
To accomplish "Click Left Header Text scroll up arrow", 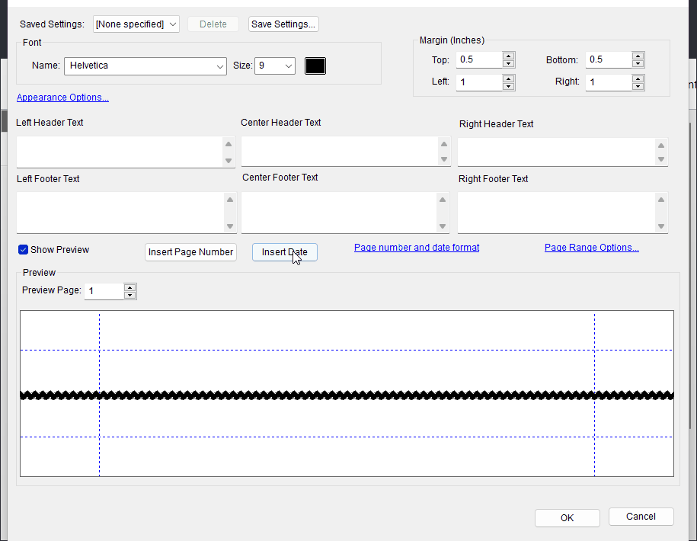I will click(229, 144).
